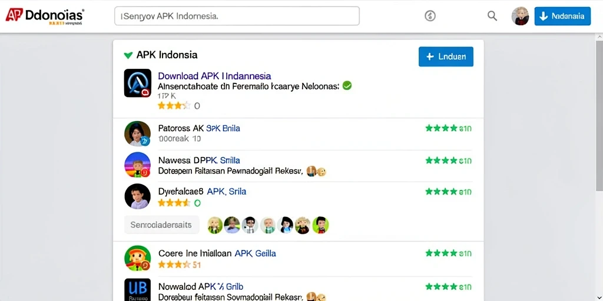Open the Patoross AK SPK Bnila entry
The height and width of the screenshot is (301, 603).
click(199, 128)
